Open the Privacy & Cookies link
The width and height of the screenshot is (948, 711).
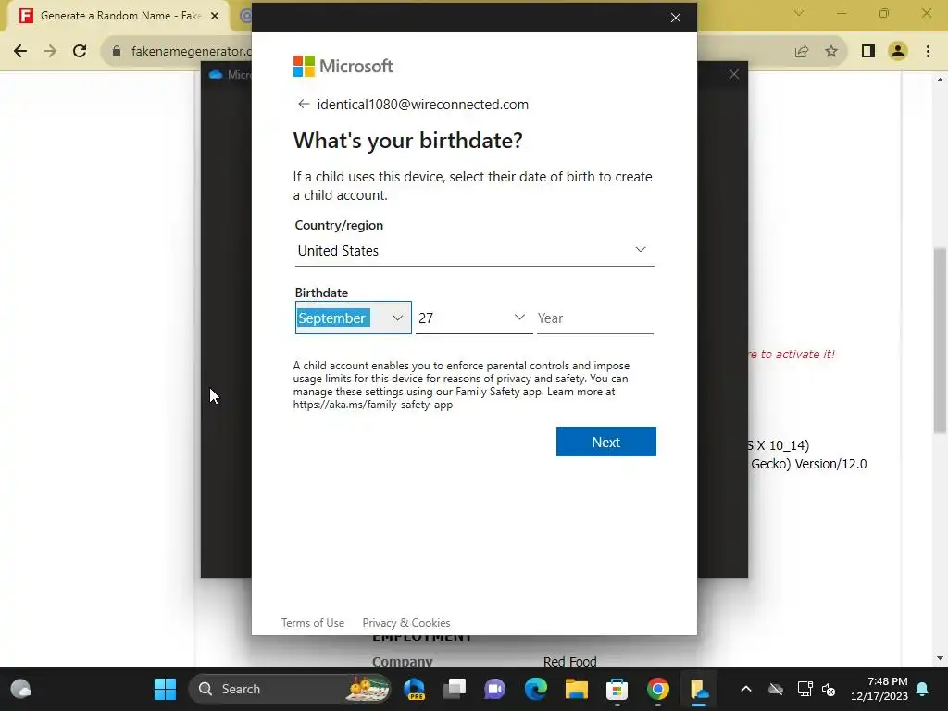[406, 623]
